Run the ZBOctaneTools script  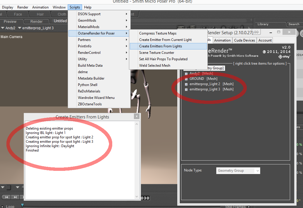coord(99,104)
